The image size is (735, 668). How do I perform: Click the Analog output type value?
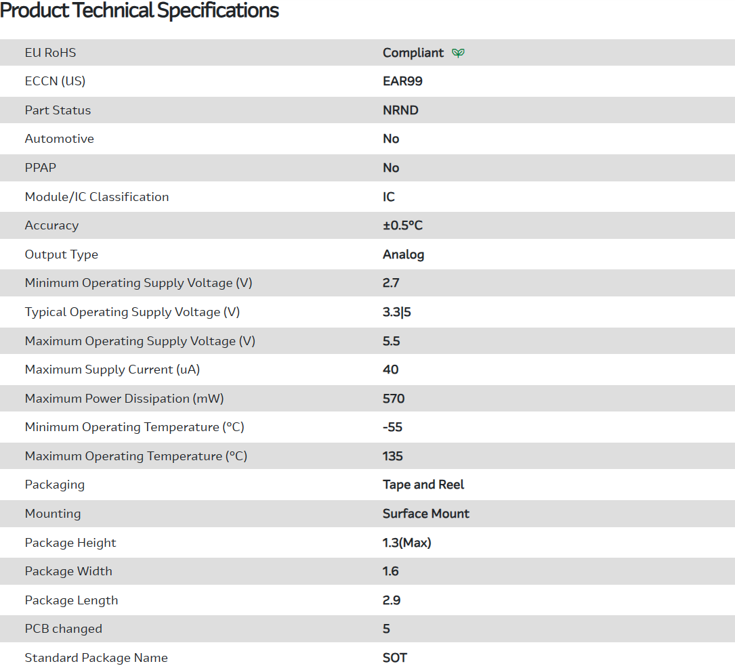[403, 254]
